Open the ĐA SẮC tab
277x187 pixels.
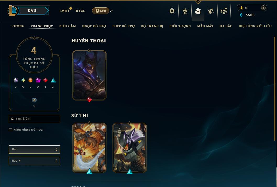point(226,26)
